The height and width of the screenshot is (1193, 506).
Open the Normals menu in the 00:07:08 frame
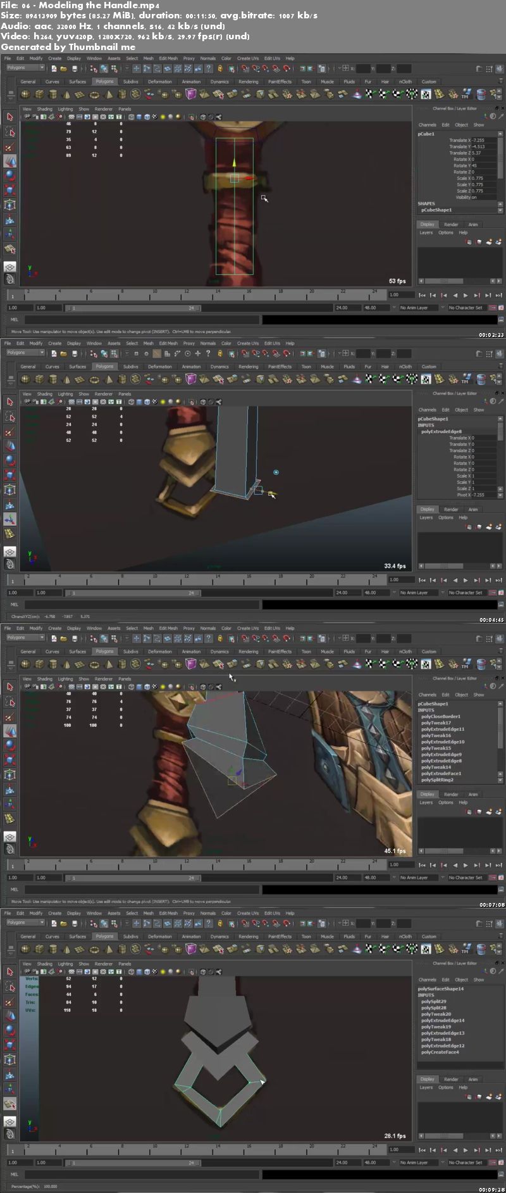click(208, 628)
